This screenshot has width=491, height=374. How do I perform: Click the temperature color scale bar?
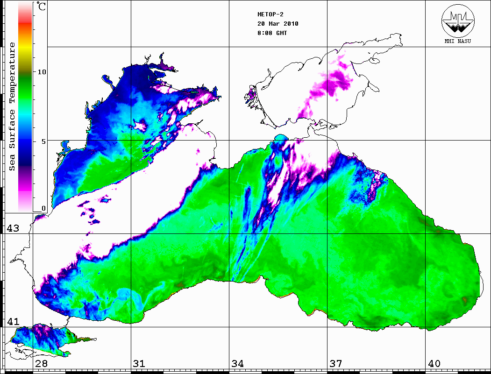coord(25,106)
